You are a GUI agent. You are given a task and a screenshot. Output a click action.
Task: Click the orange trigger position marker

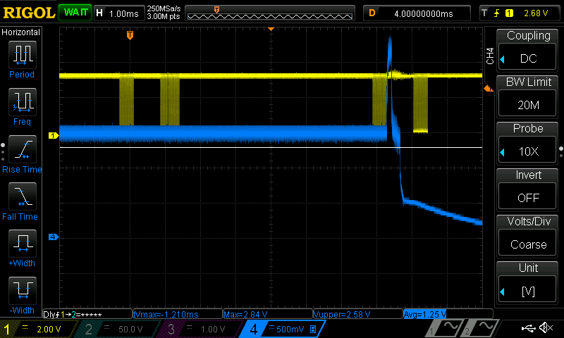click(x=130, y=35)
